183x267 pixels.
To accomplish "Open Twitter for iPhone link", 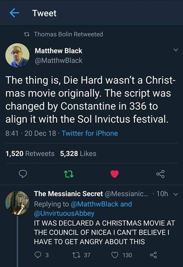I will (90, 133).
